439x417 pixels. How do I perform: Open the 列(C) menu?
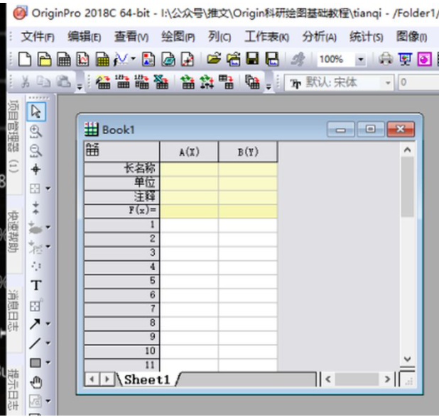click(220, 37)
